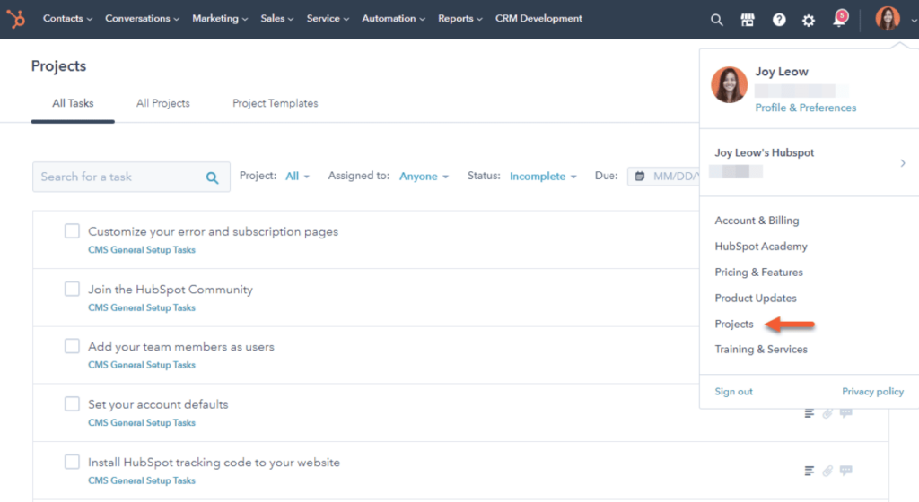Select HubSpot Academy in user menu
Screen dimensions: 919x502
(761, 247)
